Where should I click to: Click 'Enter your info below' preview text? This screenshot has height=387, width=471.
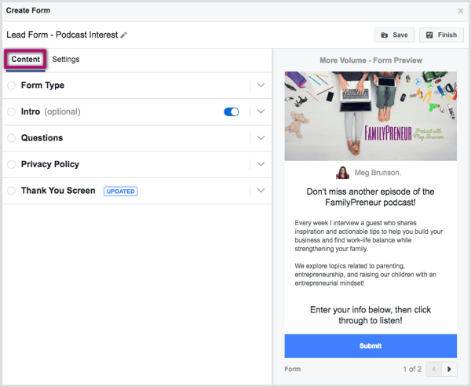click(x=371, y=316)
